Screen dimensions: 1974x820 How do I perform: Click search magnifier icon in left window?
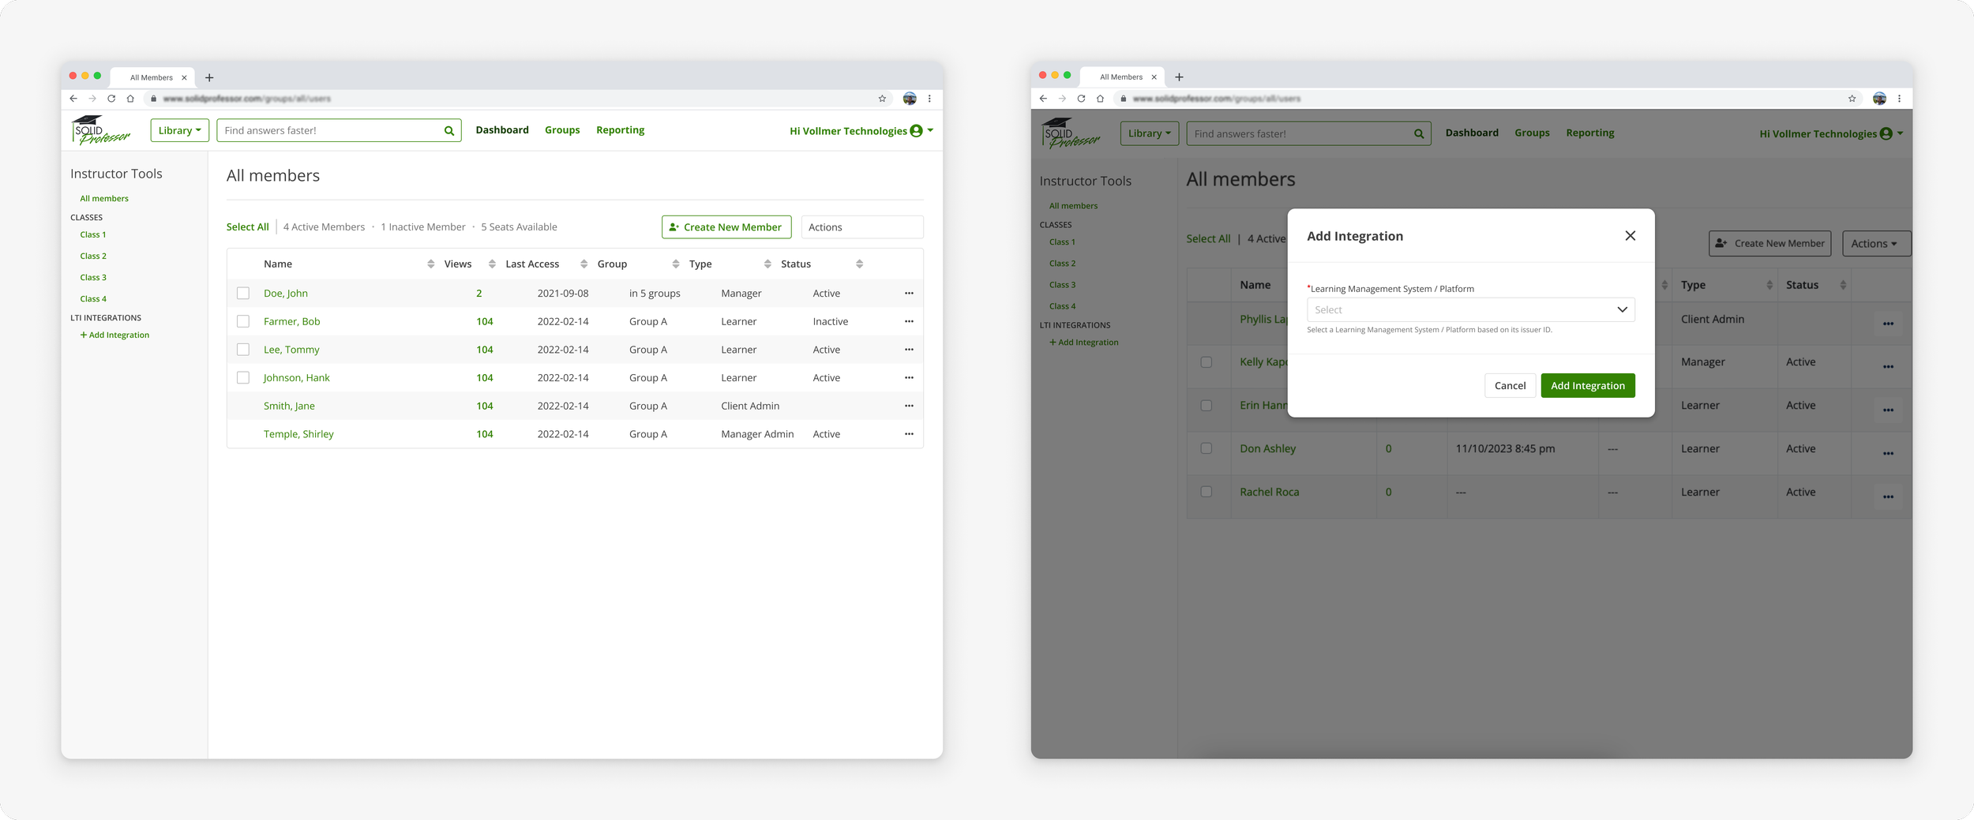(x=448, y=131)
